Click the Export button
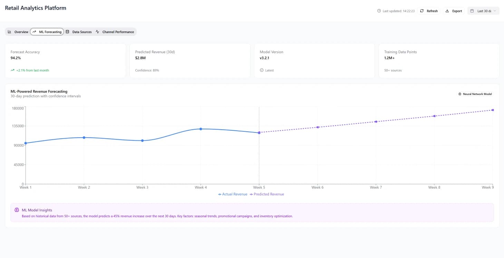The width and height of the screenshot is (504, 258). [x=454, y=11]
